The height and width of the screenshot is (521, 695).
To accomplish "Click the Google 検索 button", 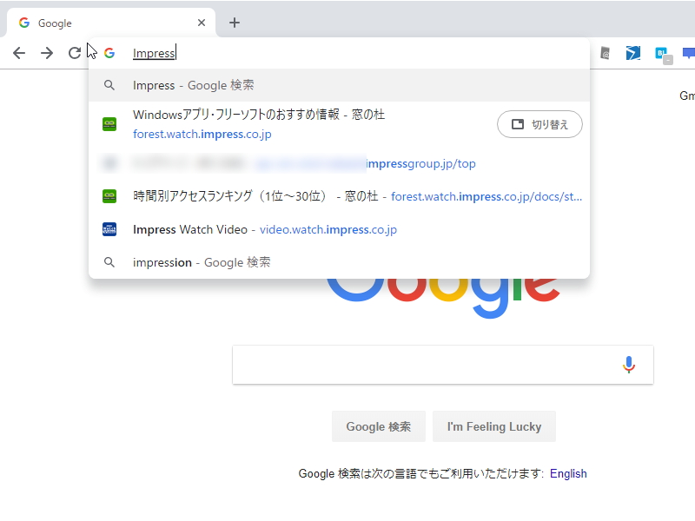I will 379,426.
